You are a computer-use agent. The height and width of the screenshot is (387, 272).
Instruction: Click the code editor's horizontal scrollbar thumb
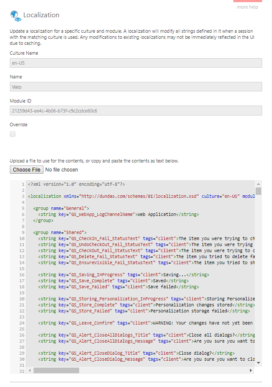coord(56,370)
